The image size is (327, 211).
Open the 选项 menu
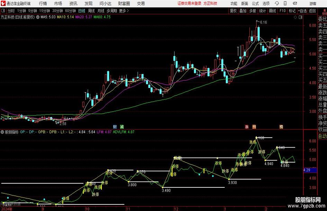coord(266,3)
